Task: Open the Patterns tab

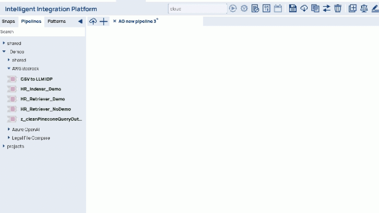Action: (57, 21)
